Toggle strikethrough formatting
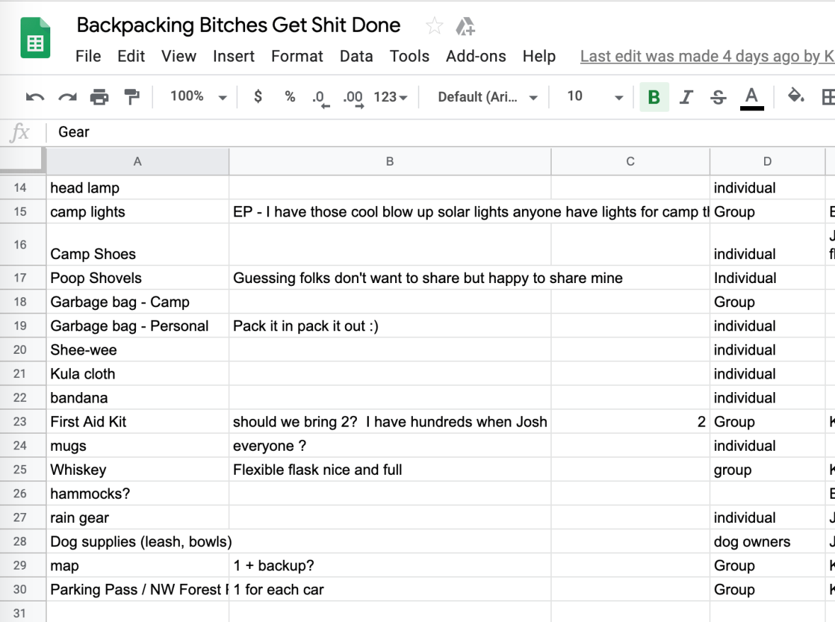This screenshot has height=622, width=835. tap(718, 96)
